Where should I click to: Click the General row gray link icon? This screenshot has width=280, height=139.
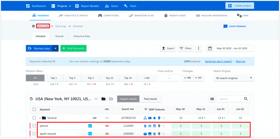[107, 118]
